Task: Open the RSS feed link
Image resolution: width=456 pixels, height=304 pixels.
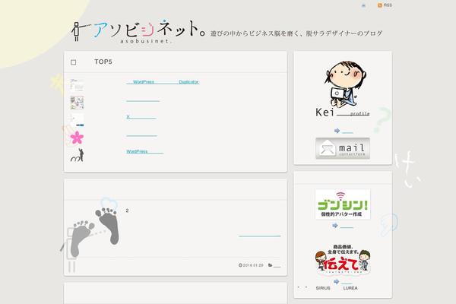Action: click(x=385, y=5)
